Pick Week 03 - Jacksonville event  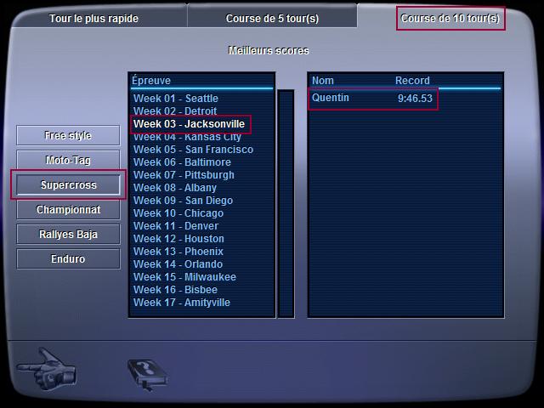pos(189,124)
